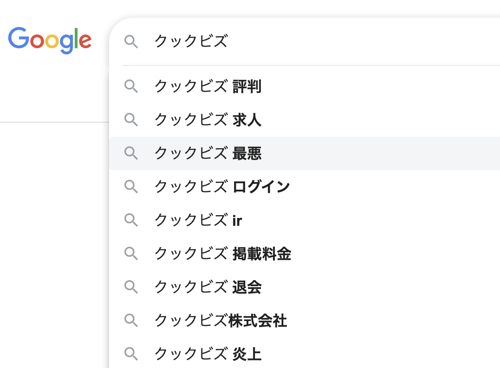The height and width of the screenshot is (368, 500).
Task: Click the magnifier icon beside クックビズ 求人
Action: coord(131,120)
